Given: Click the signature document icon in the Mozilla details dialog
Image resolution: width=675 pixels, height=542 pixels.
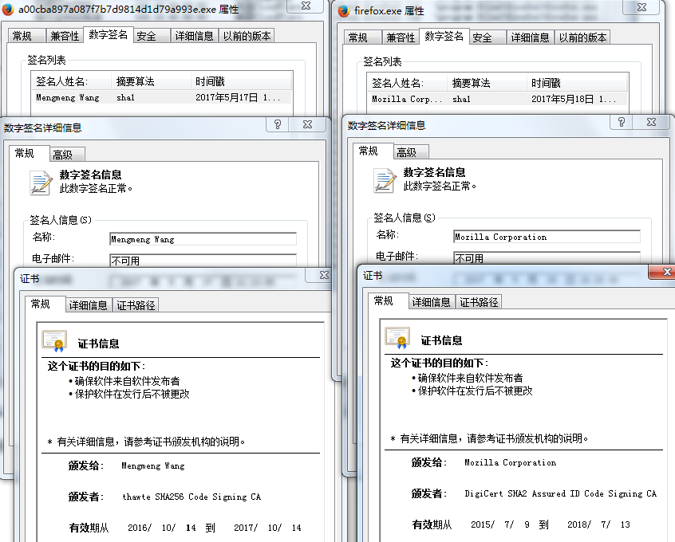Looking at the screenshot, I should point(385,180).
